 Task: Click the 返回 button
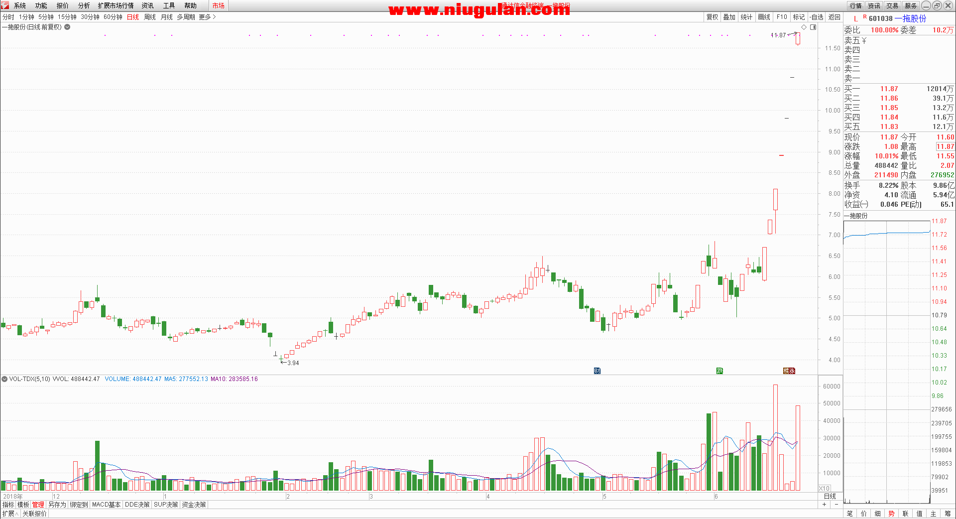pos(835,17)
